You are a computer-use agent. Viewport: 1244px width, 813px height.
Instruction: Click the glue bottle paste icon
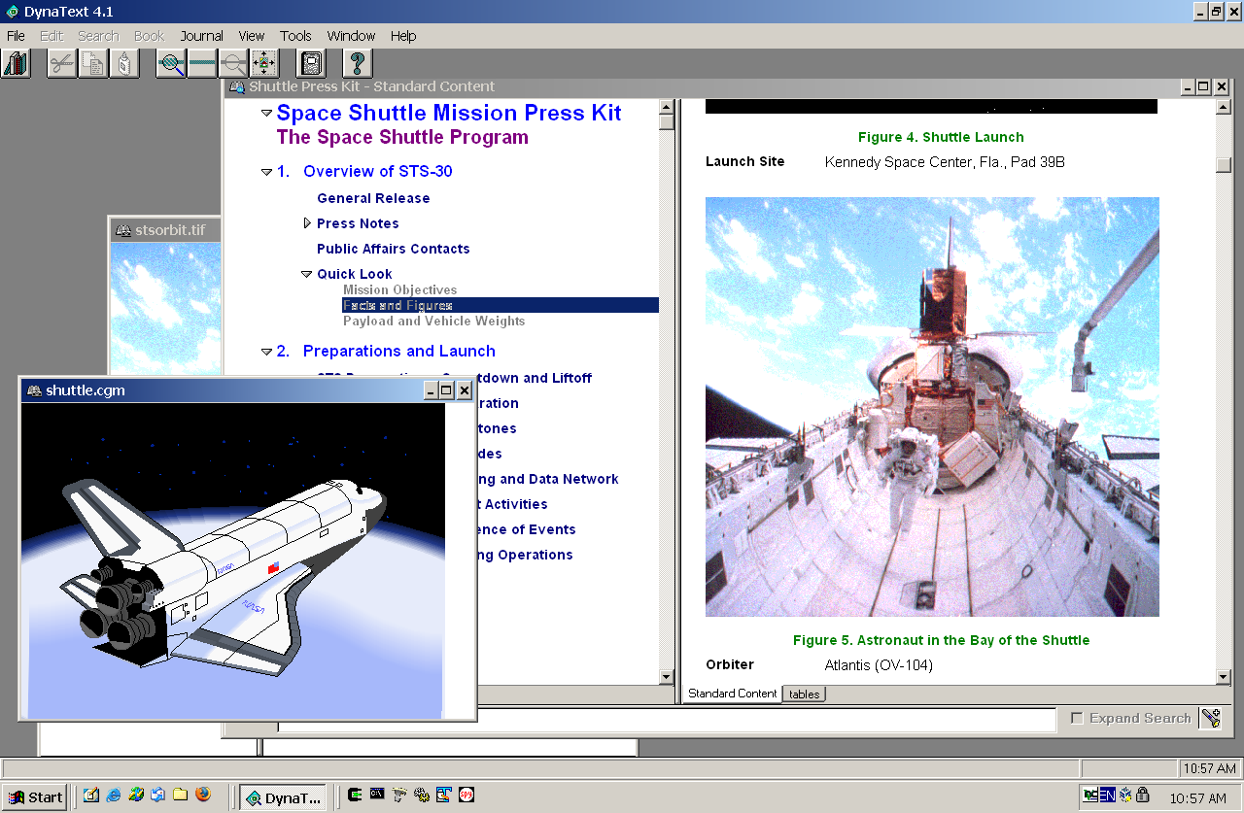pos(123,64)
